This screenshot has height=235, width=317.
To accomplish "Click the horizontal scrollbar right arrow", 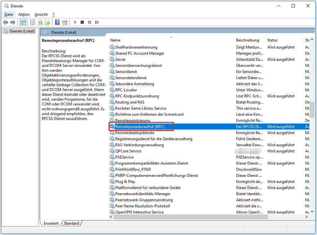I will [307, 217].
